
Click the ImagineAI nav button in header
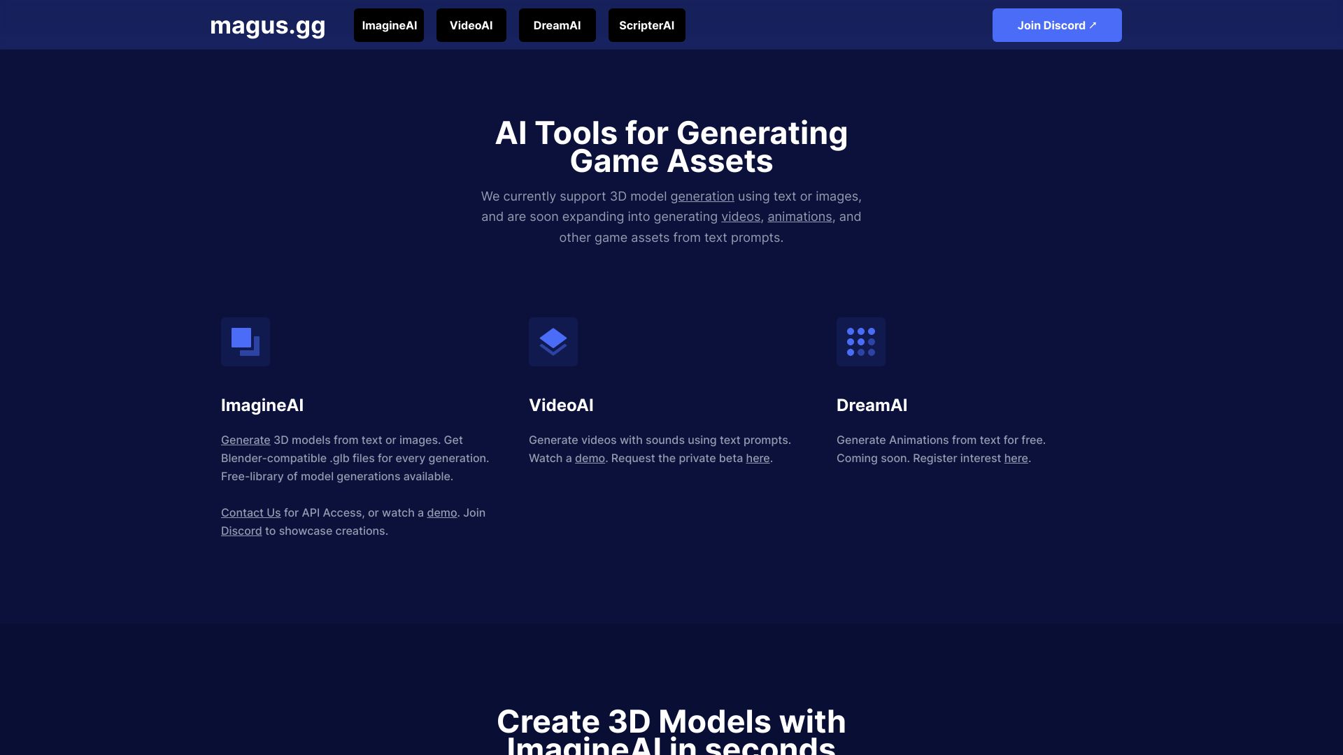click(388, 25)
